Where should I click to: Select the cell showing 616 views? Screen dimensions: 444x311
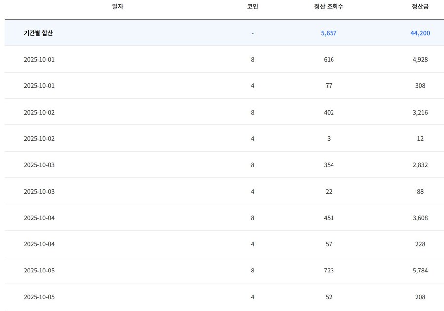(329, 60)
